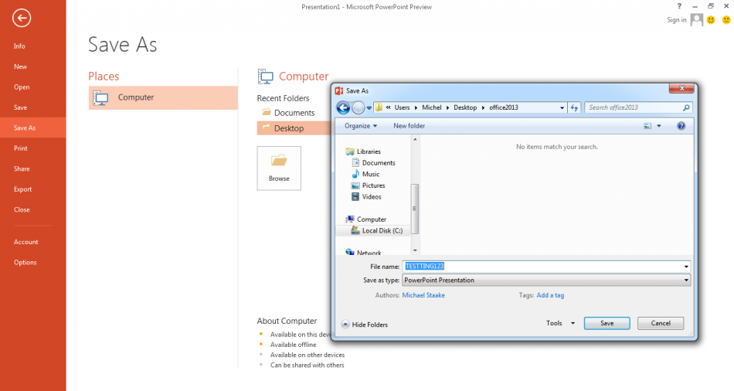Viewport: 734px width, 391px height.
Task: Click the Michael Staake author link
Action: (x=423, y=295)
